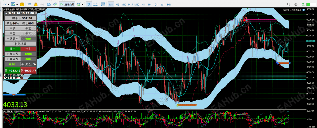This screenshot has height=128, width=317.
Task: Open the cloud VPS hosting icon
Action: coord(49,4)
